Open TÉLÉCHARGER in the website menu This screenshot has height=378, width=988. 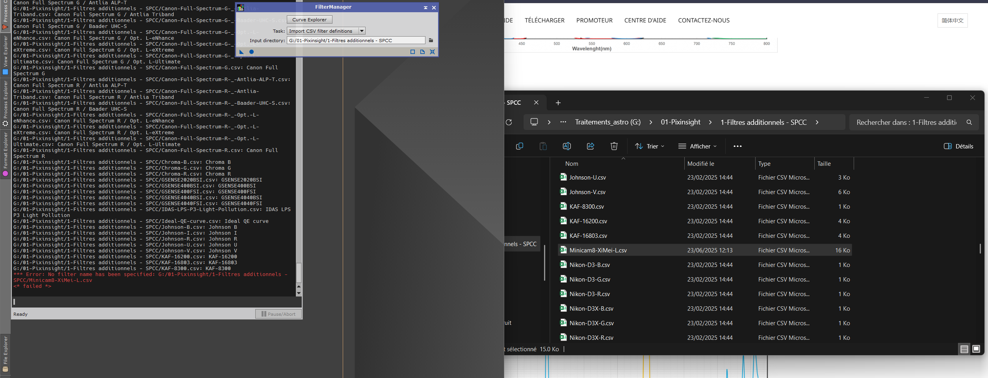click(x=544, y=20)
